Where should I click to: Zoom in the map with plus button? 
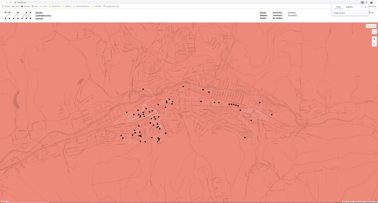374,39
